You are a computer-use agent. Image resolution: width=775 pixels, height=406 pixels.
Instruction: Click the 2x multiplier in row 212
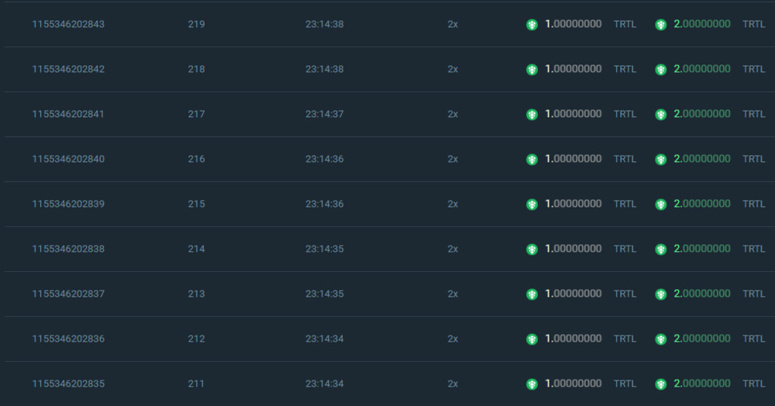point(453,339)
